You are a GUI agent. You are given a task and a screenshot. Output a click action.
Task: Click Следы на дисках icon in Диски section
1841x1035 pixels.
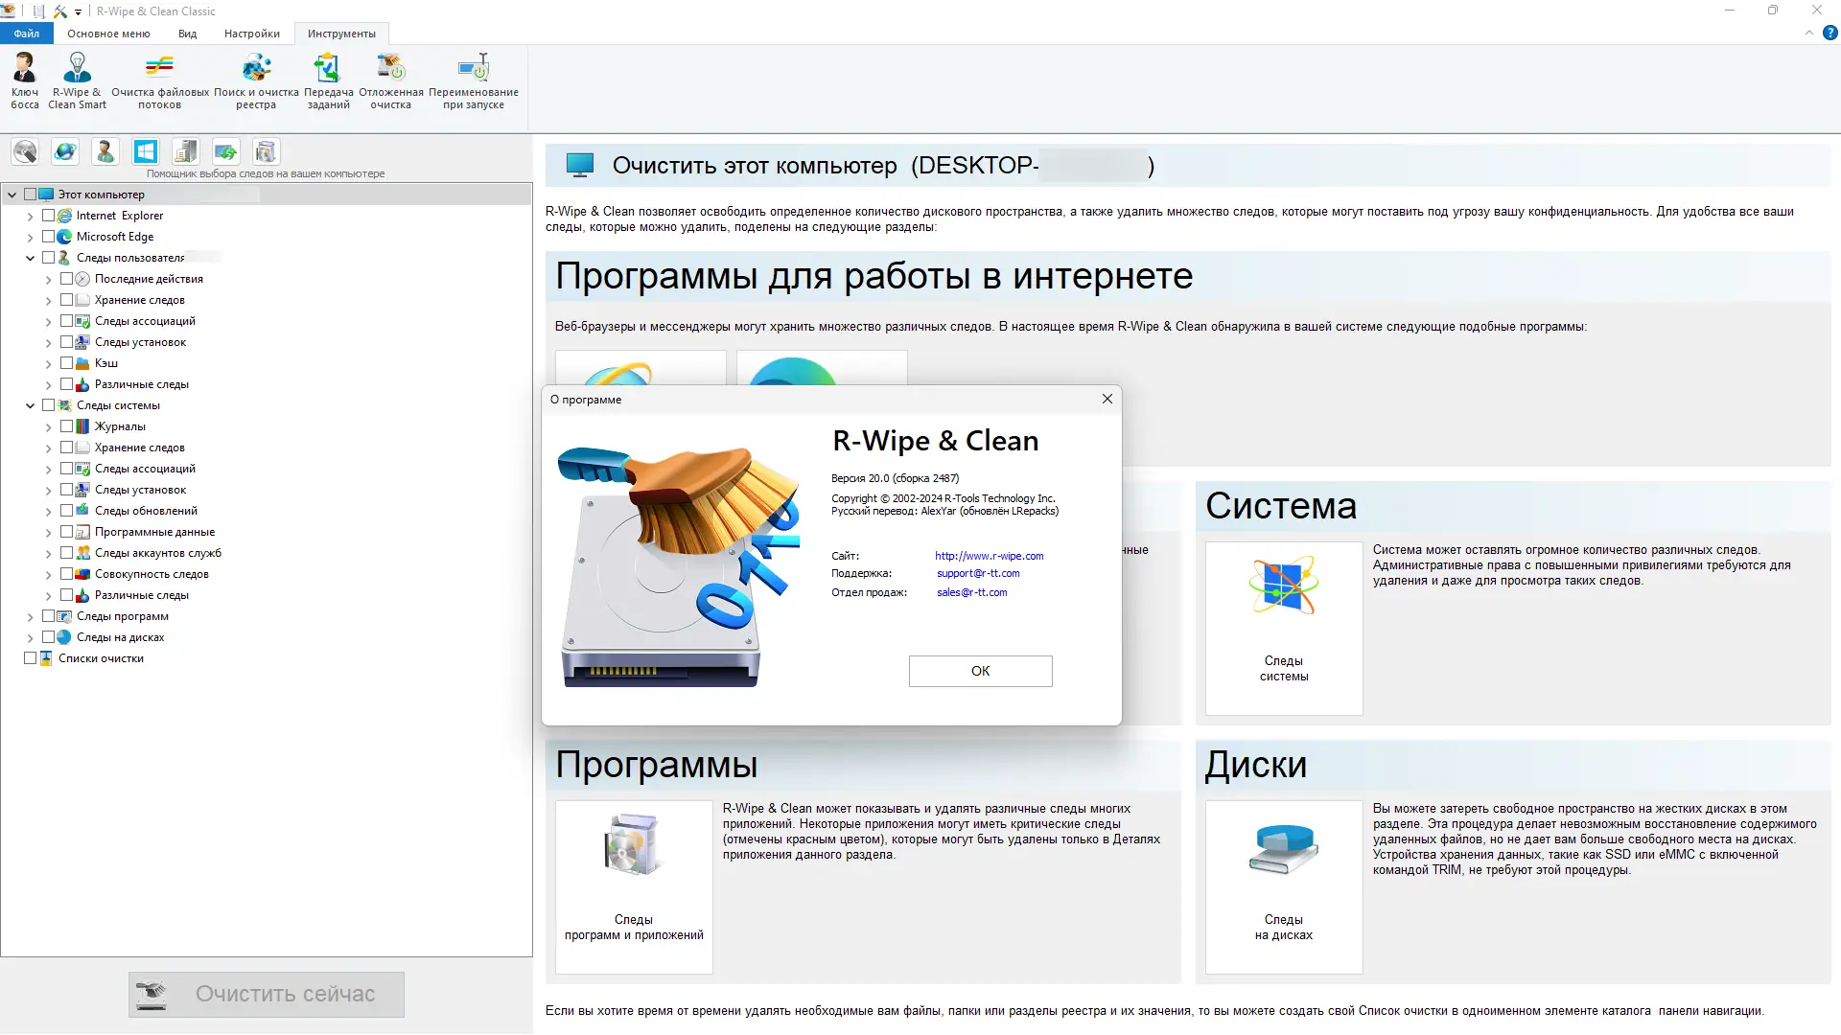(1283, 851)
